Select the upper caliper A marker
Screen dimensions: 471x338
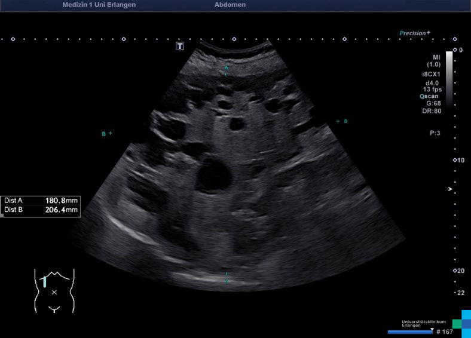coord(226,68)
